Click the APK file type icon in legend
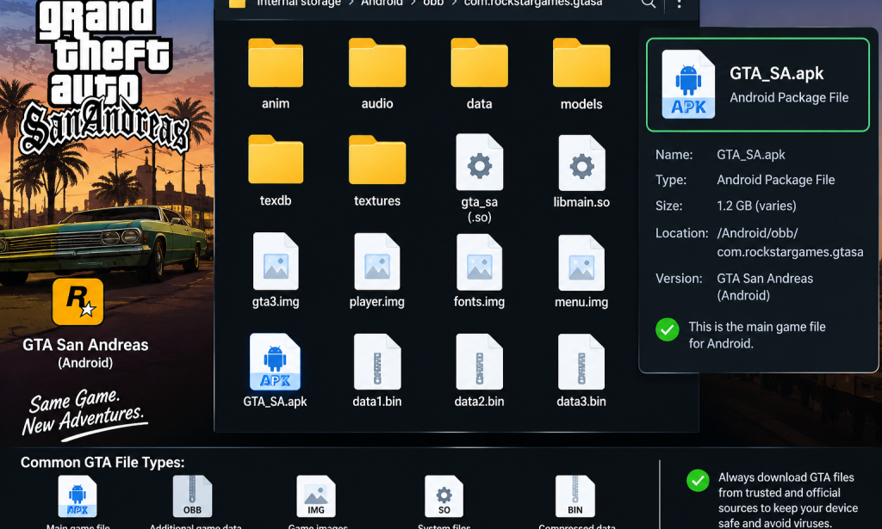 77,495
